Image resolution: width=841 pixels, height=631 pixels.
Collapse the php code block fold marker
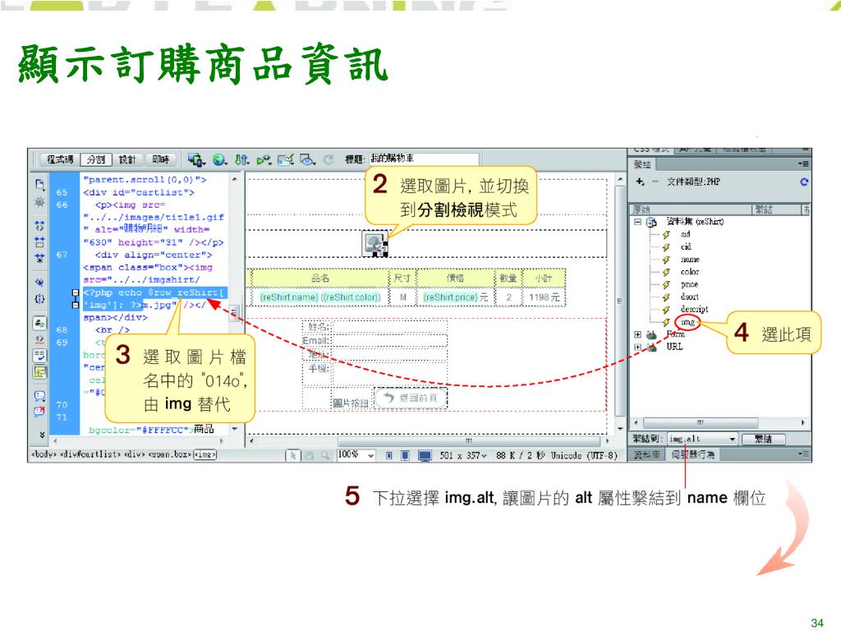point(75,293)
